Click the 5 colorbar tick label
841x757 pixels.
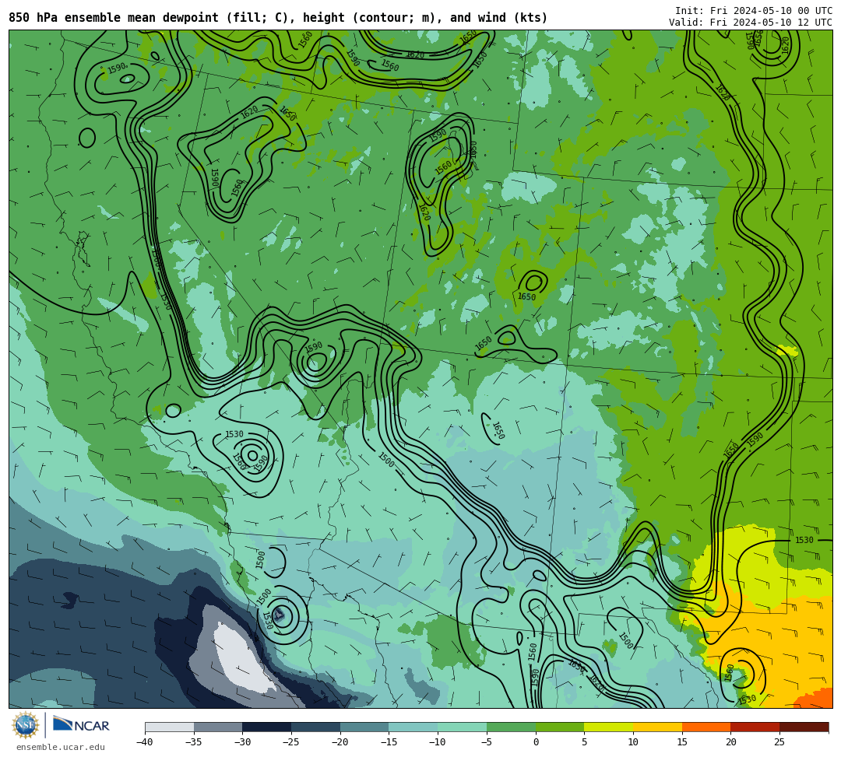tap(584, 742)
